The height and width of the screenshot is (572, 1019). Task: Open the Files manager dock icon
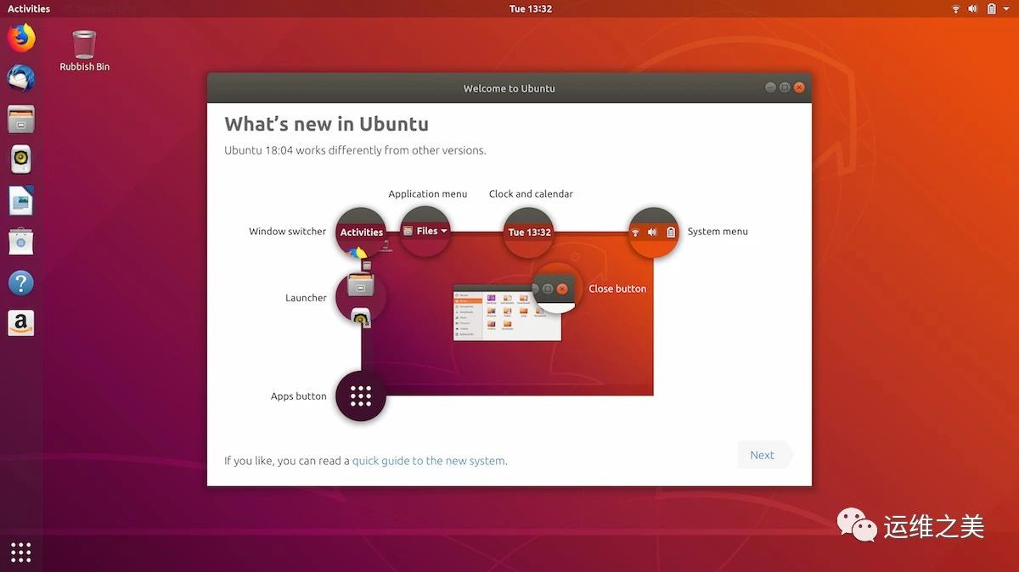coord(21,119)
